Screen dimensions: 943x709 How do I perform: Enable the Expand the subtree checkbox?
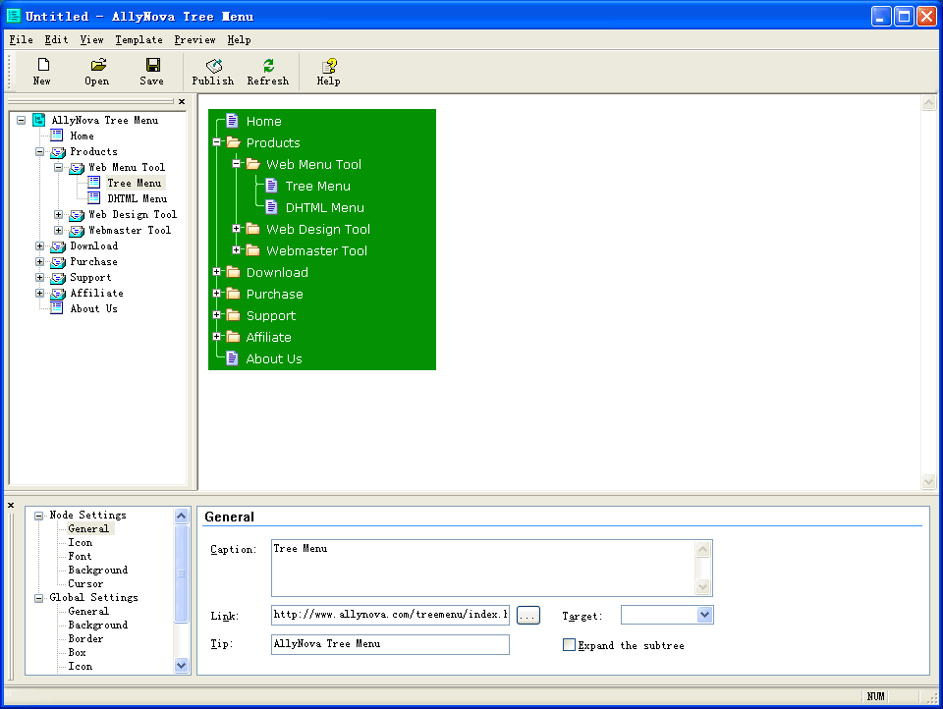coord(569,645)
